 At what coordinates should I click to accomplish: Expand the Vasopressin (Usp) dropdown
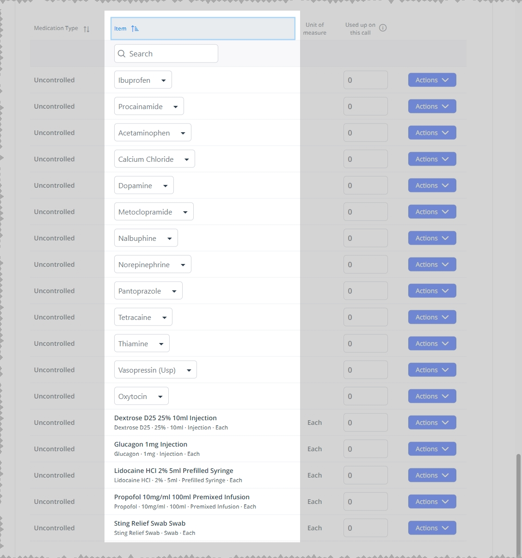click(x=155, y=370)
